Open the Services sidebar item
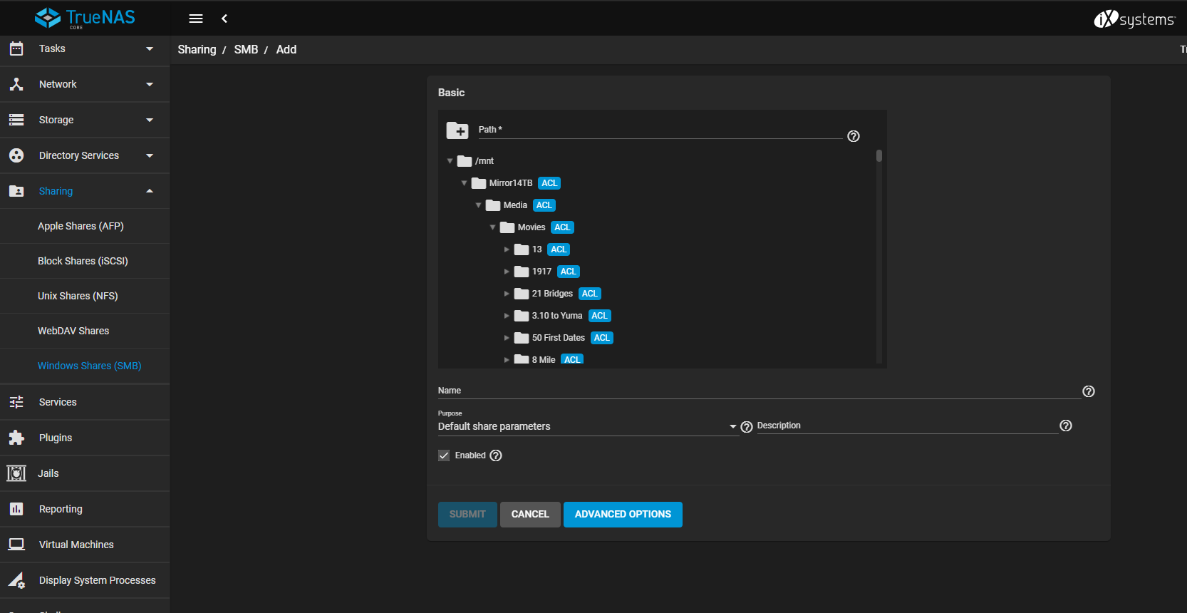This screenshot has width=1187, height=613. pos(85,402)
